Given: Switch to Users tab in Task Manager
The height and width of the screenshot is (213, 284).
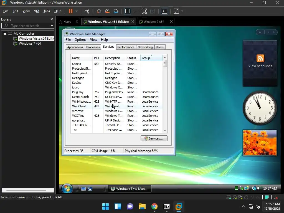Looking at the screenshot, I should coord(160,47).
